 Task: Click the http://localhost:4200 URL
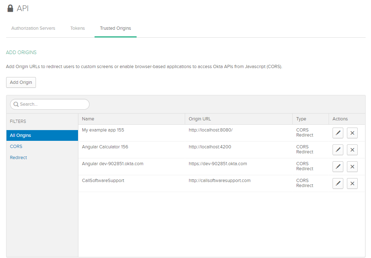tap(210, 147)
